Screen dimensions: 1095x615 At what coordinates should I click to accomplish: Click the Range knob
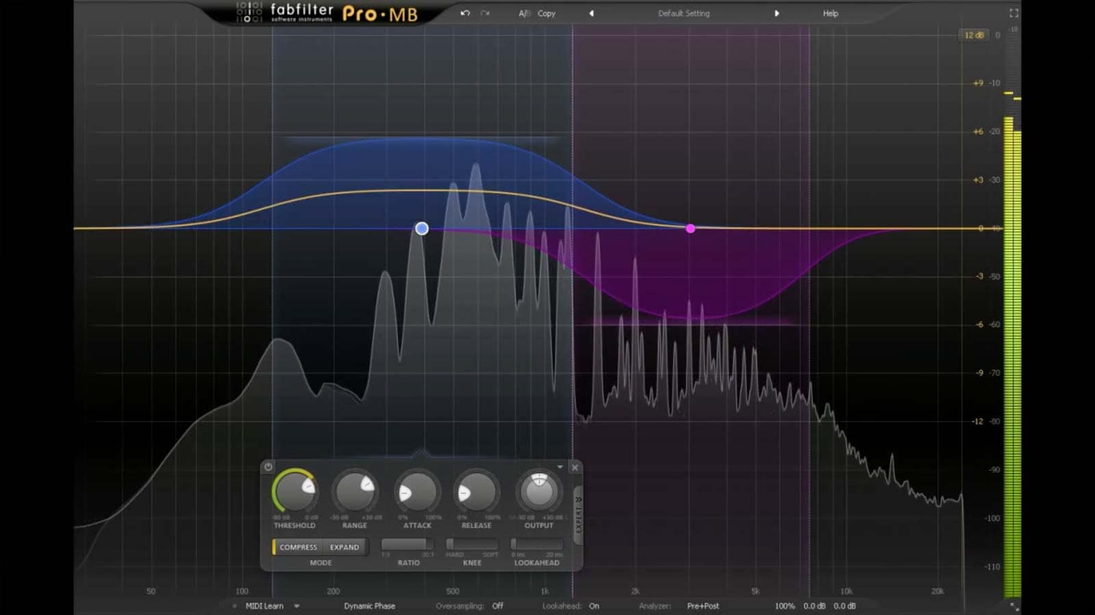pyautogui.click(x=355, y=491)
